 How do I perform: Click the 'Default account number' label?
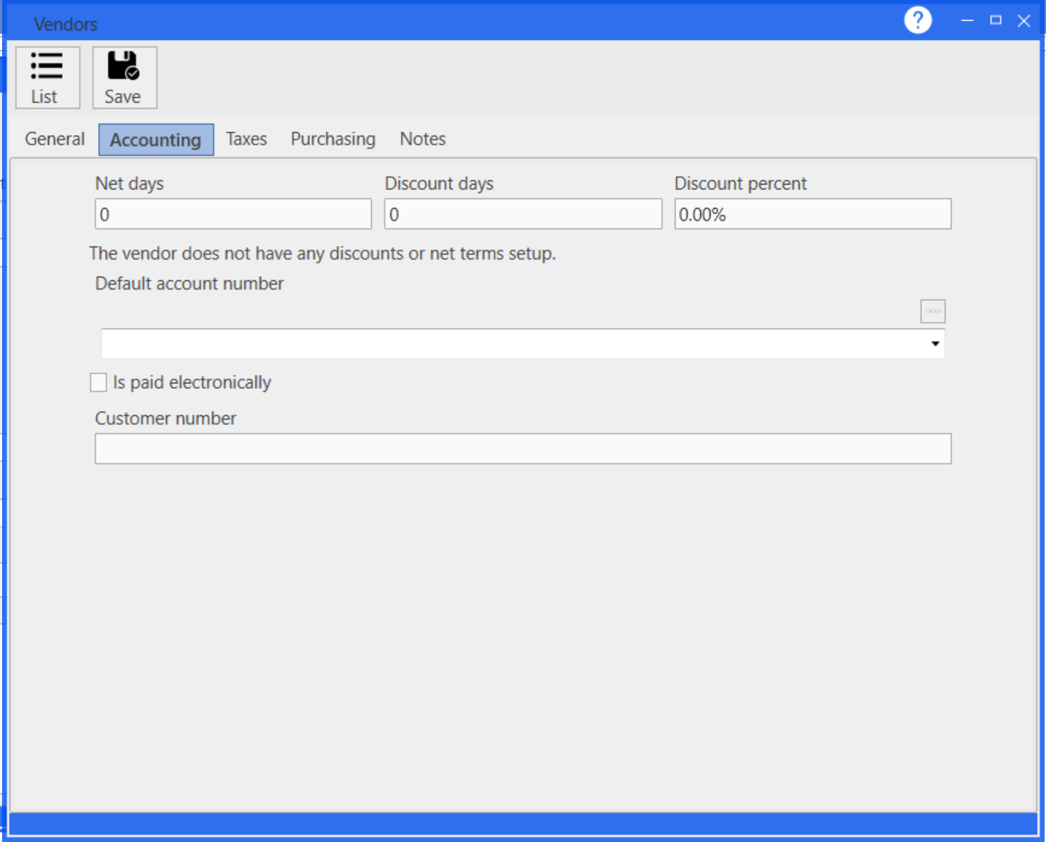tap(189, 284)
